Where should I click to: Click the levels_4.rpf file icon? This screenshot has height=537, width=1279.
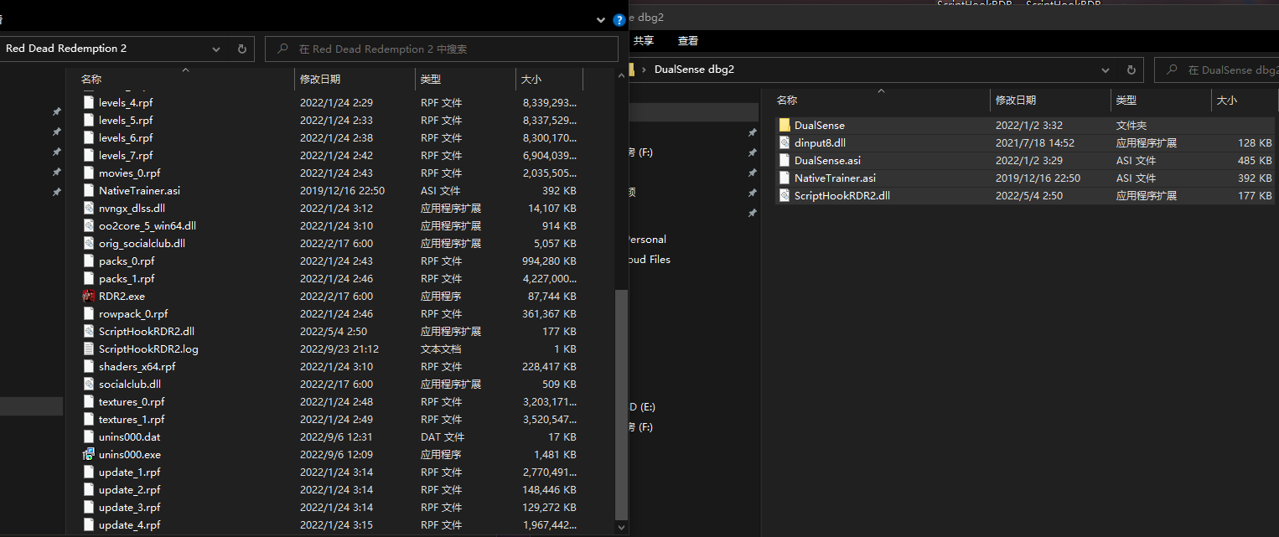click(x=89, y=102)
